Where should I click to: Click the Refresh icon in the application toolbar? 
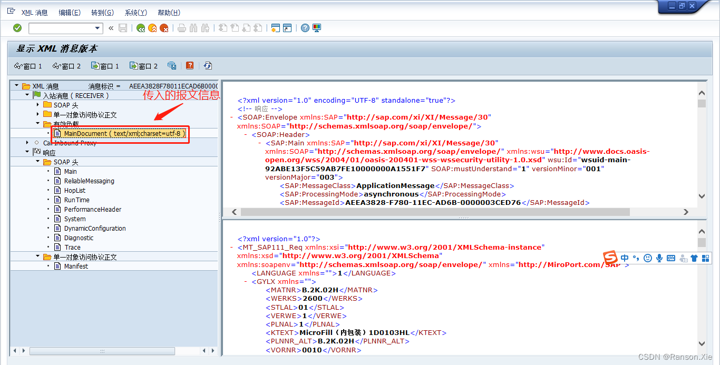208,66
